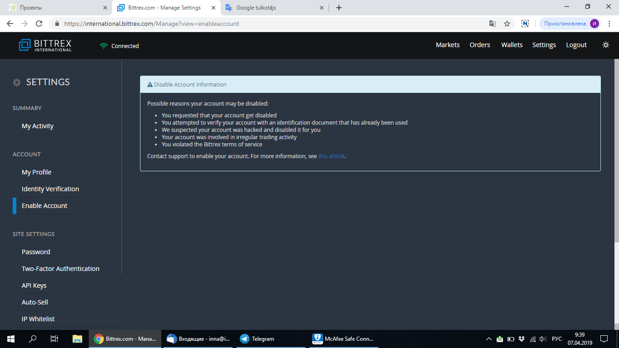Click the green Connected wifi status icon
Screen dimensions: 619x348
[x=104, y=46]
